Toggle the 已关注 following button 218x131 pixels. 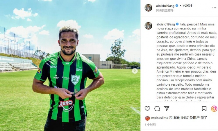(x=187, y=6)
